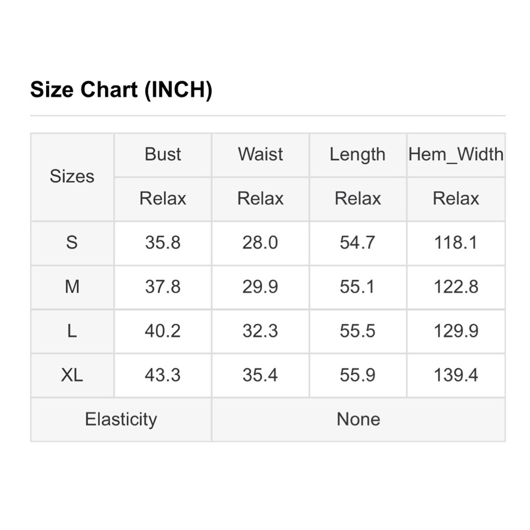
Task: Click the waist value 29.9
Action: 260,287
